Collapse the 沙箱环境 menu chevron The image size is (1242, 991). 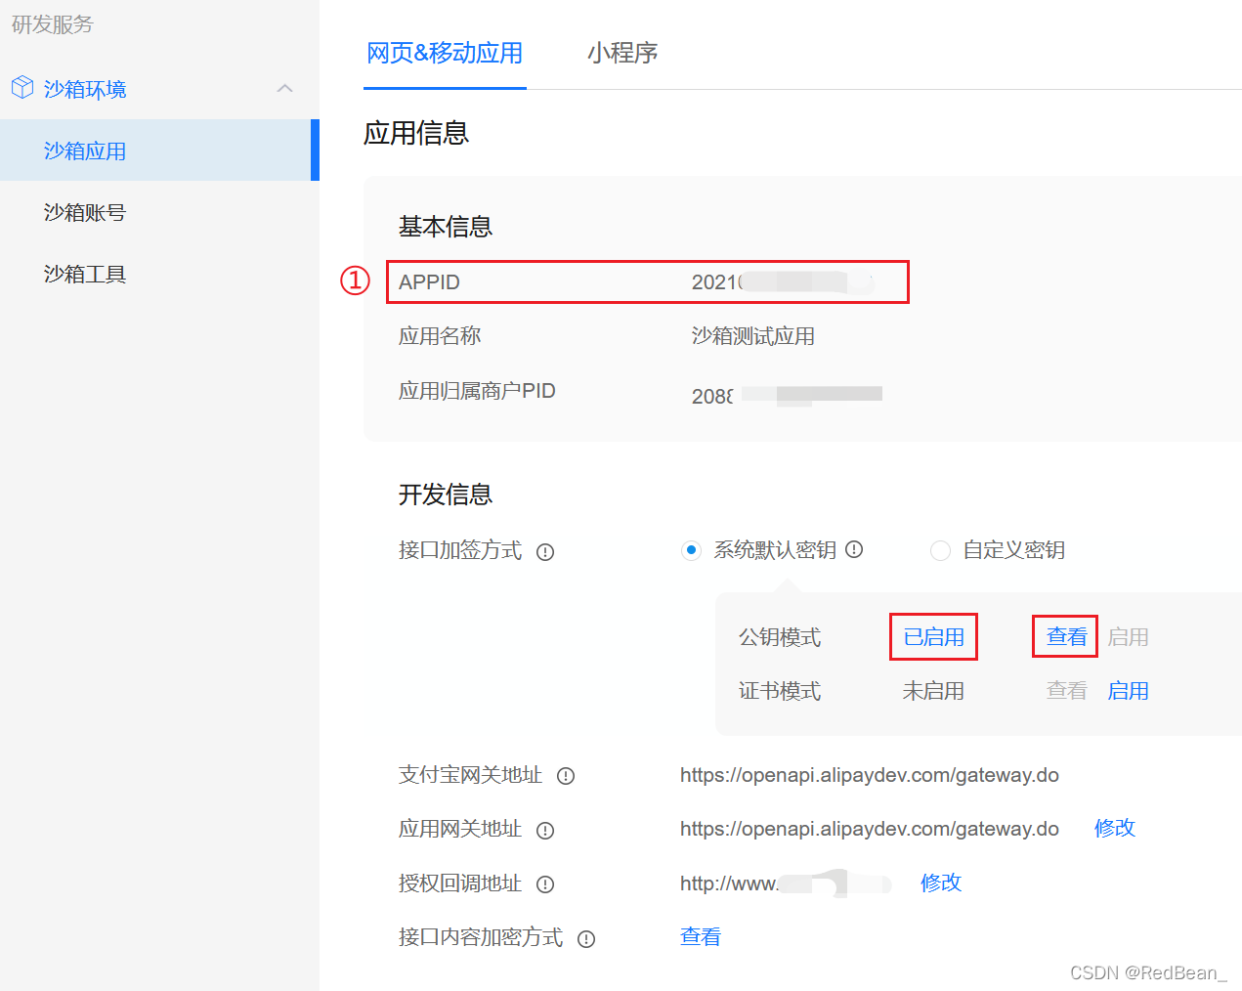[284, 88]
